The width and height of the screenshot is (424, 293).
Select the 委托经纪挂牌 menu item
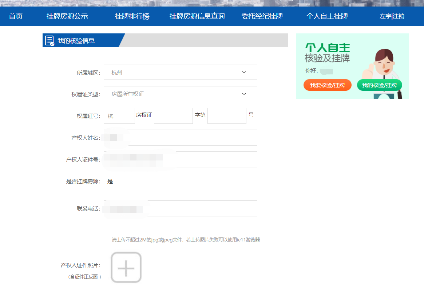262,16
